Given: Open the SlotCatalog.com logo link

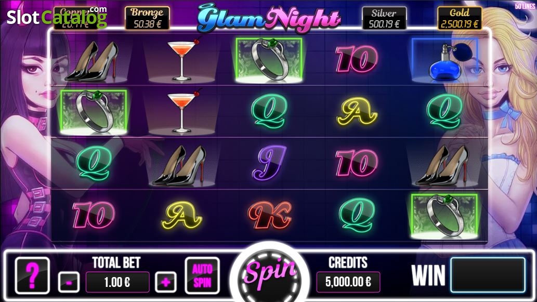Looking at the screenshot, I should point(57,17).
